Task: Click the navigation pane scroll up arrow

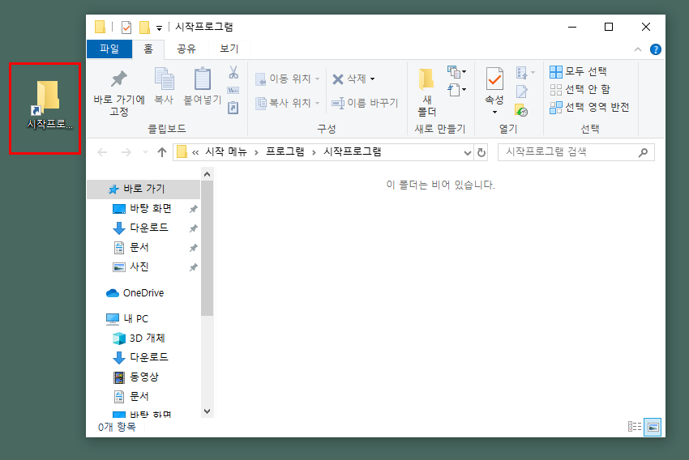Action: point(208,174)
